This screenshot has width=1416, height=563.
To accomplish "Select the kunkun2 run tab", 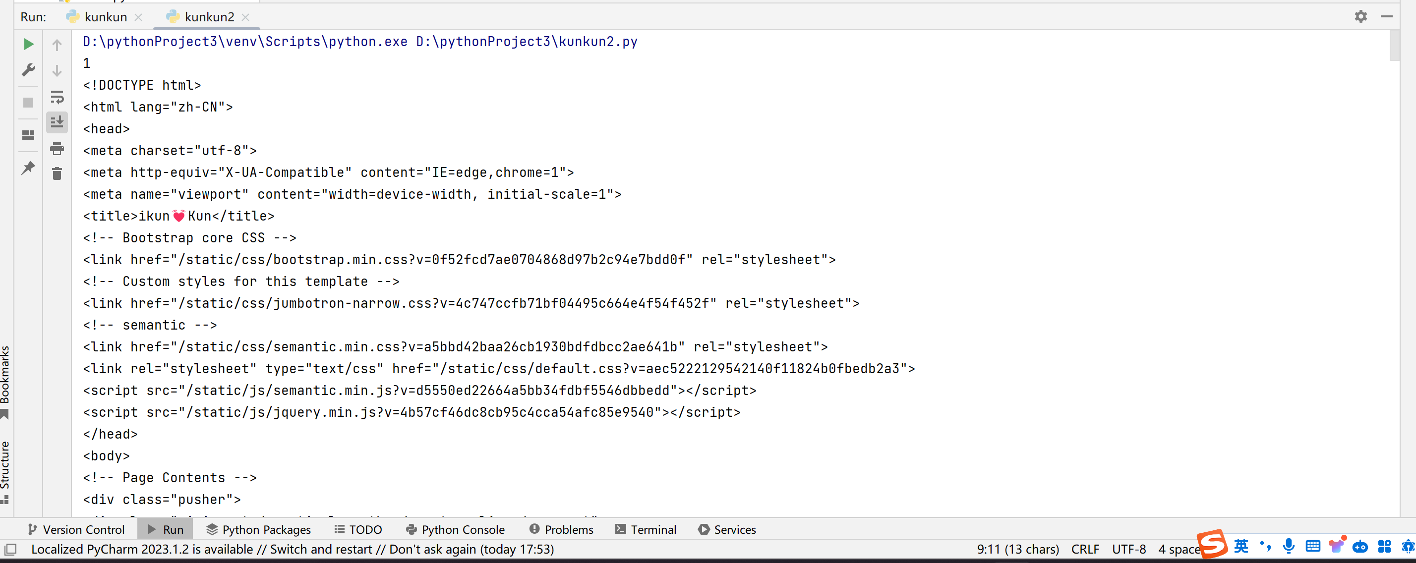I will click(x=200, y=17).
